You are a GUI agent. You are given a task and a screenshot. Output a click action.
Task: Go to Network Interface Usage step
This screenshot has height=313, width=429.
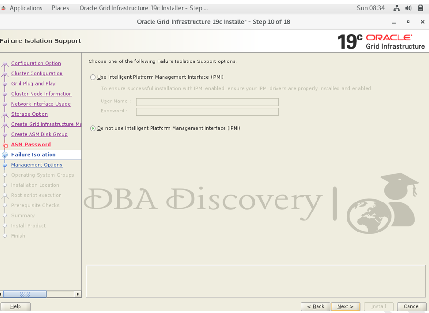(x=41, y=104)
